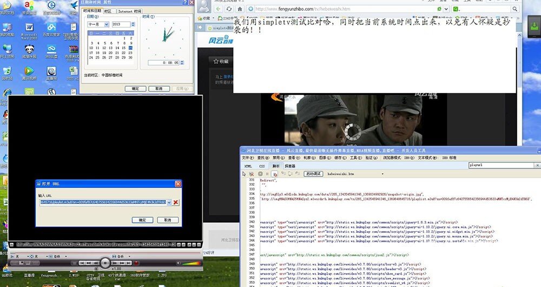Skip to previous channel in SimpleTV player
This screenshot has width=541, height=287.
pyautogui.click(x=82, y=263)
